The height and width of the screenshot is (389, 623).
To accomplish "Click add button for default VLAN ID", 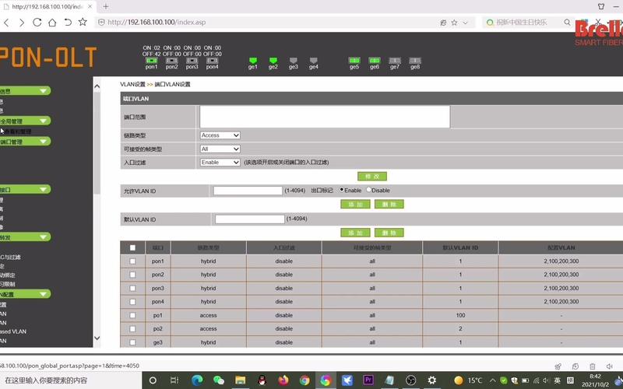I will (x=356, y=233).
